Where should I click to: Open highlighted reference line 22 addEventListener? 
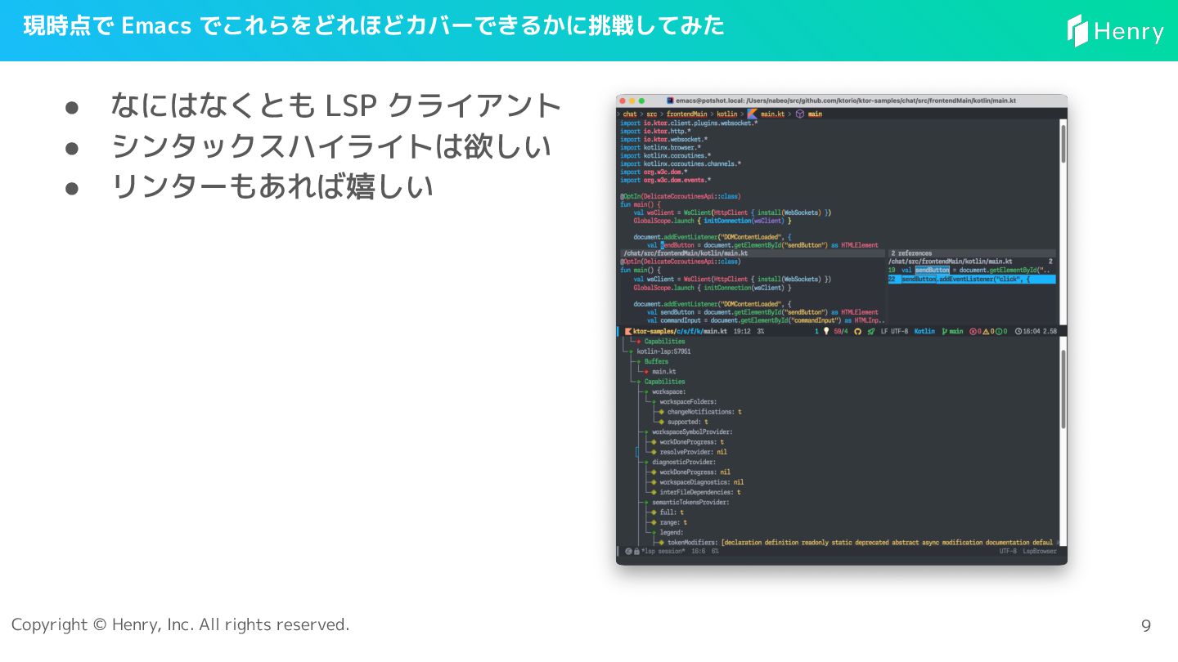point(972,280)
